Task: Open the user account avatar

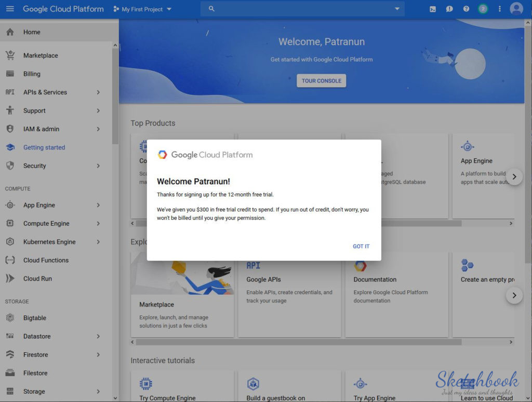Action: [516, 9]
